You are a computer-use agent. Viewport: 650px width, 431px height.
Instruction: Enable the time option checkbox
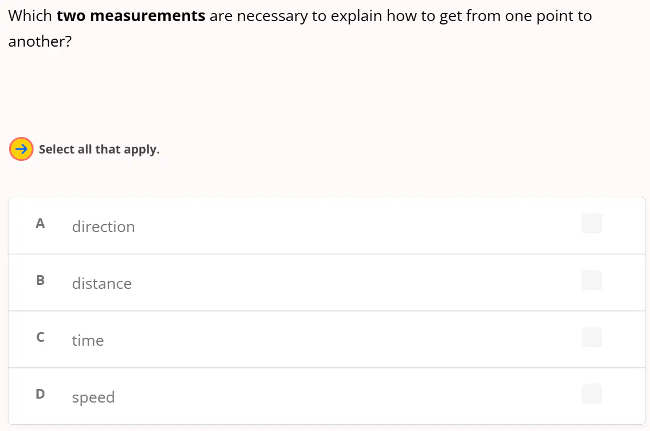coord(591,337)
